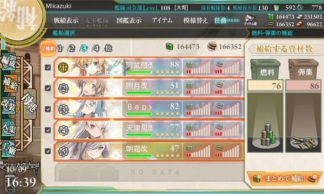Image resolution: width=324 pixels, height=194 pixels.
Task: Open the 工廠 factory sidebar icon
Action: (9, 149)
